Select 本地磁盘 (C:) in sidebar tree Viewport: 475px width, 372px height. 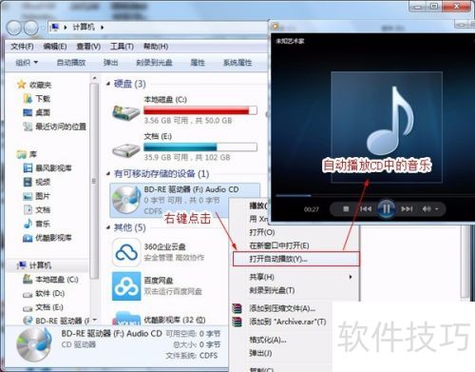click(50, 279)
